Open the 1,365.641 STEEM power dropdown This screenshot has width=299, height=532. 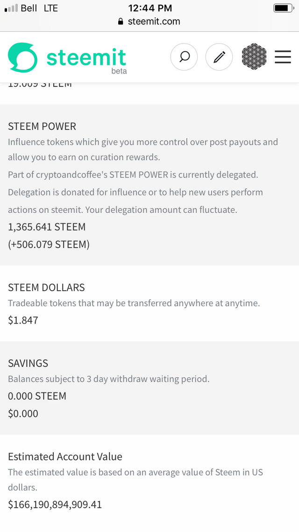coord(47,227)
